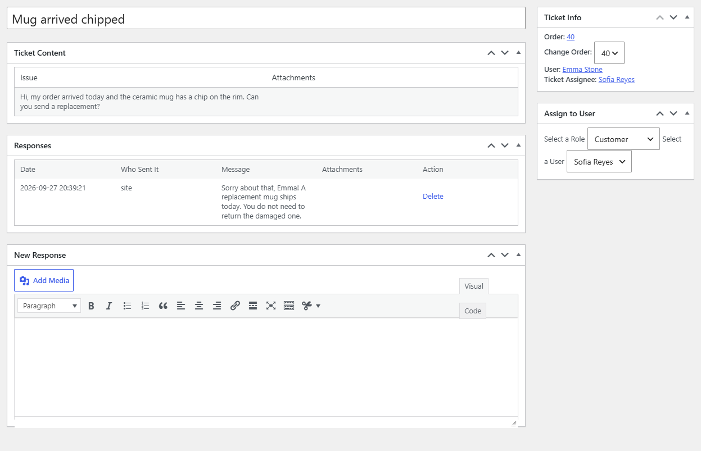The image size is (701, 451).
Task: Collapse the Ticket Info panel
Action: coord(687,17)
